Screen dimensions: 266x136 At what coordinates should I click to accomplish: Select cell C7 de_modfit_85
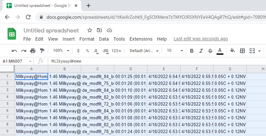point(98,118)
